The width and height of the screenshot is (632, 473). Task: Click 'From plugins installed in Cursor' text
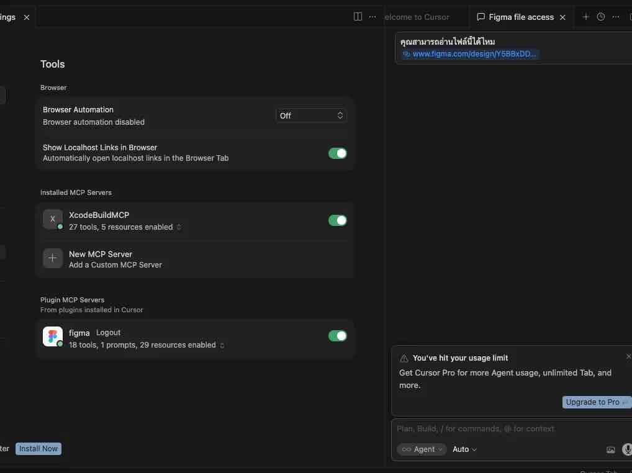pos(91,310)
